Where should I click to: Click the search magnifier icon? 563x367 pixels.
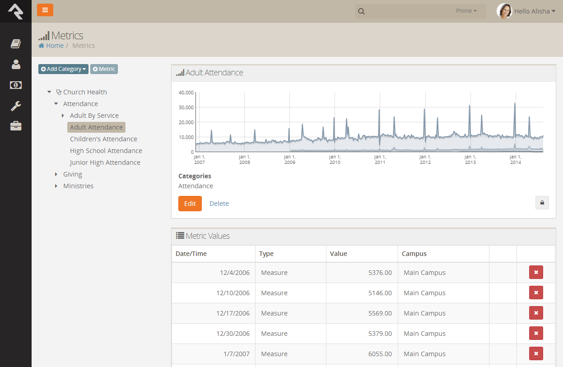[361, 11]
